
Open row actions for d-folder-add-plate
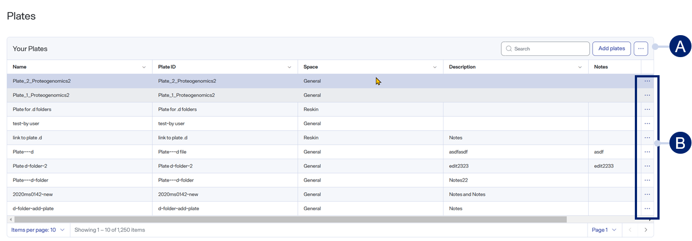647,209
